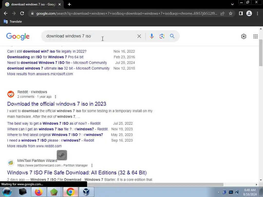Open Chrome three-dot menu
This screenshot has width=263, height=197.
tap(257, 13)
